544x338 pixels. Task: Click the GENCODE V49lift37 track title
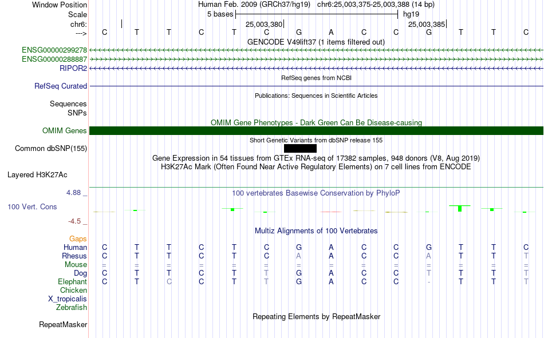tap(316, 42)
